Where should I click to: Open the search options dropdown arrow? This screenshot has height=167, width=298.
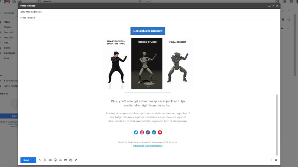pos(147,1)
